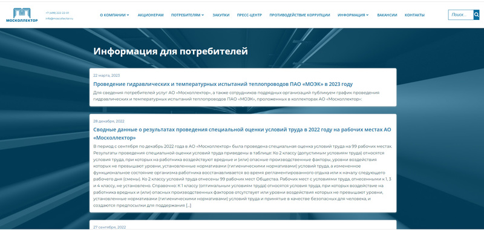Open the Противодействие коррупции page
Image resolution: width=484 pixels, height=230 pixels.
(x=299, y=15)
